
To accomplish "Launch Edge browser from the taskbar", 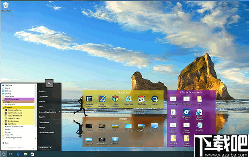I will coord(18,154).
